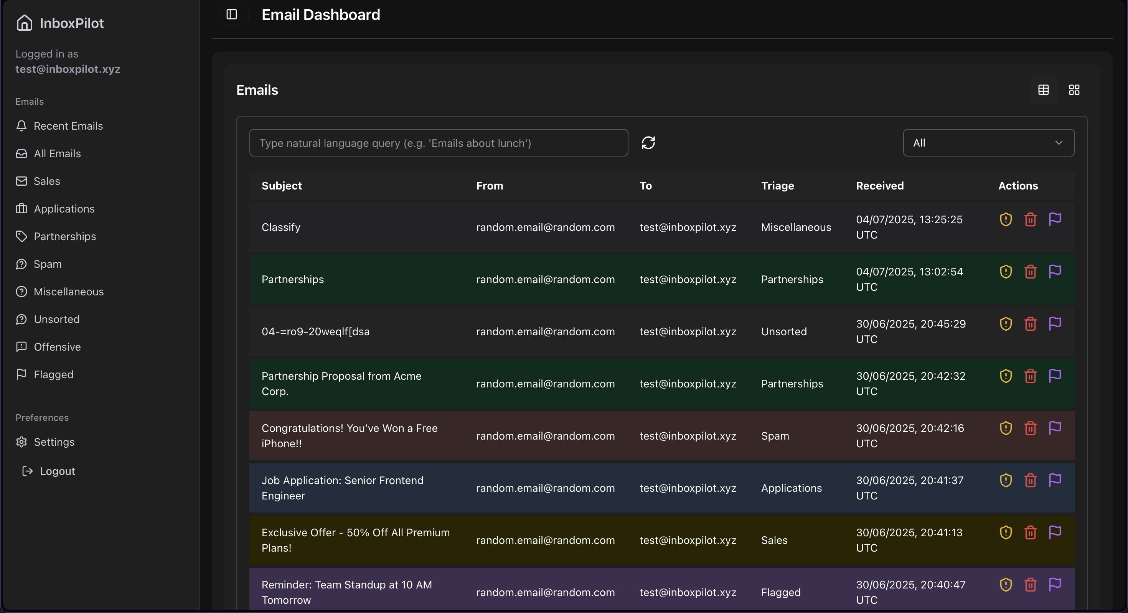Open Reminder: Team Standup at 10 AM email

click(x=347, y=592)
